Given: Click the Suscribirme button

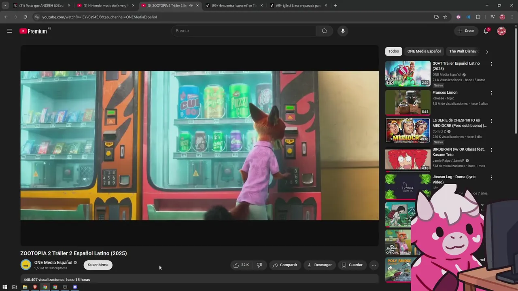Looking at the screenshot, I should (98, 265).
